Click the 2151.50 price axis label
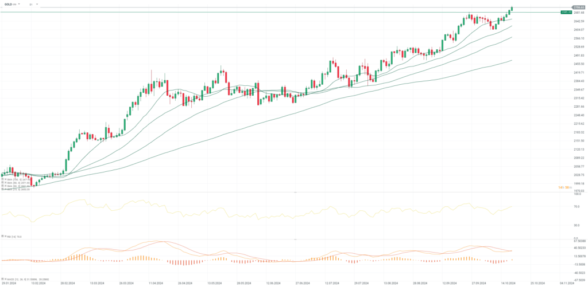588x287 pixels. 579,141
